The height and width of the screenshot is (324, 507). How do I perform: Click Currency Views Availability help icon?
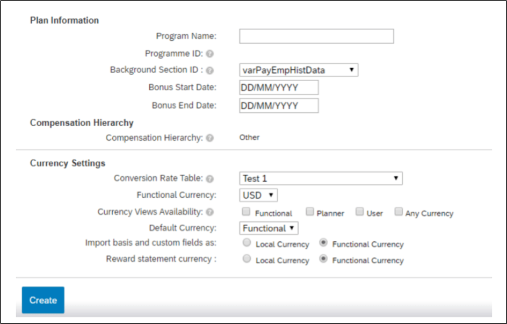point(210,212)
